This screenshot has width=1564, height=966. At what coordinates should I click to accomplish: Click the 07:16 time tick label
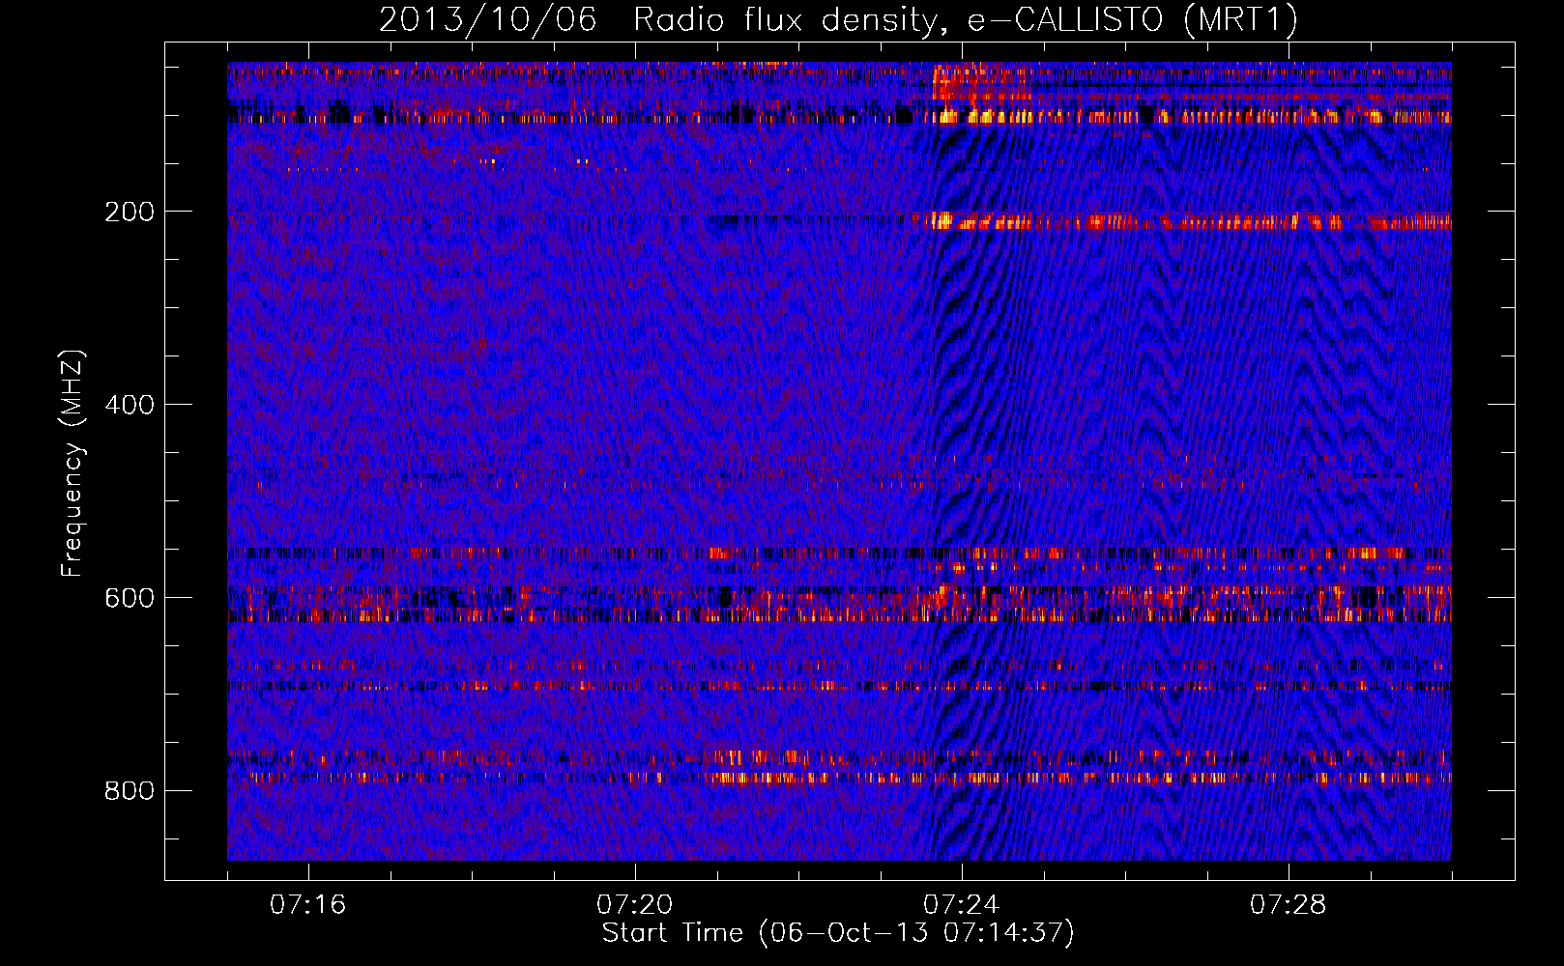[x=307, y=905]
